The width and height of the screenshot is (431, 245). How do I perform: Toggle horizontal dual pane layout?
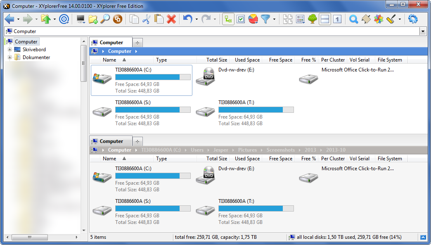tap(325, 19)
